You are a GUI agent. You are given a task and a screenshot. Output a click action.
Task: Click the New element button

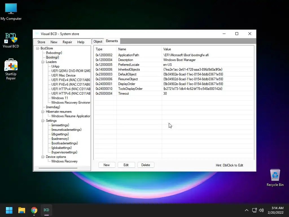tap(107, 165)
